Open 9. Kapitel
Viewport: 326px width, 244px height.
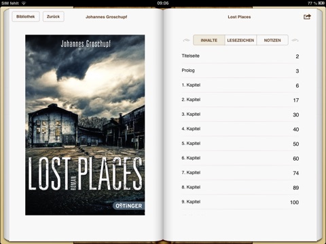pos(240,202)
